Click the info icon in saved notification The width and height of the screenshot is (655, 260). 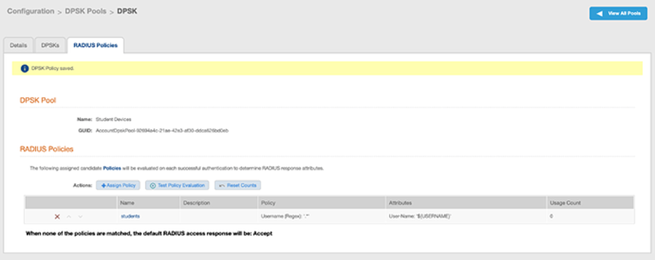(25, 68)
